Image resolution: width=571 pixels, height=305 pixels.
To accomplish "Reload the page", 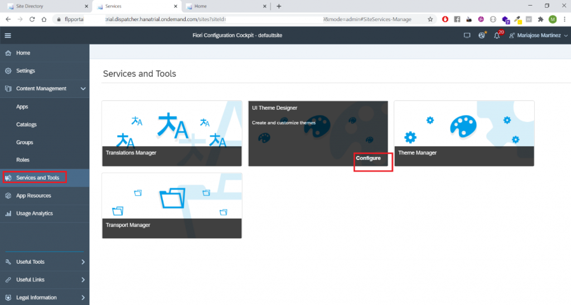I will [32, 19].
